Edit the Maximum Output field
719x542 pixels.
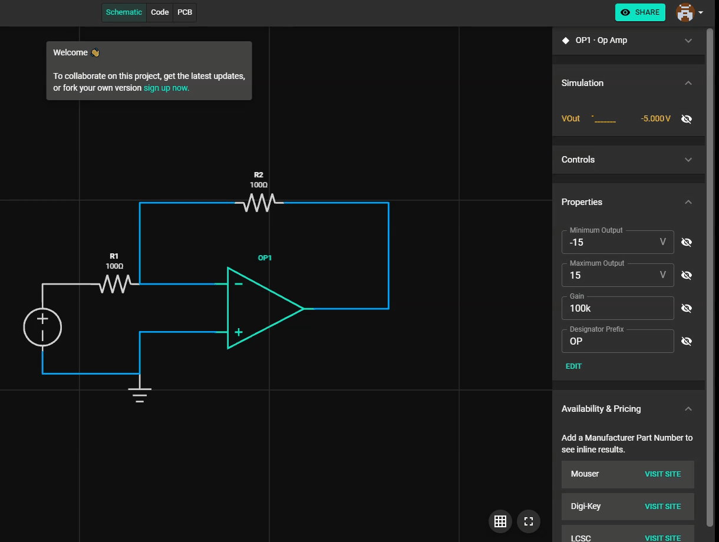618,275
